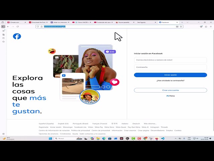This screenshot has width=214, height=161.
Task: Open Chrome icon in taskbar
Action: pyautogui.click(x=145, y=139)
